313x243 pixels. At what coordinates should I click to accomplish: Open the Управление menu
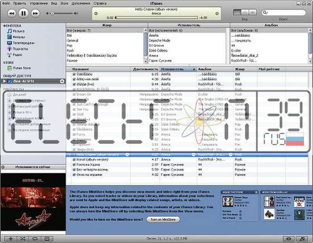pos(39,3)
